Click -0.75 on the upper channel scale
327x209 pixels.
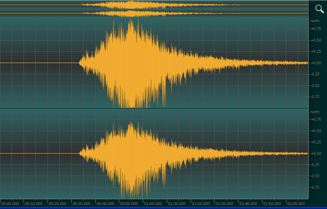[x=315, y=97]
